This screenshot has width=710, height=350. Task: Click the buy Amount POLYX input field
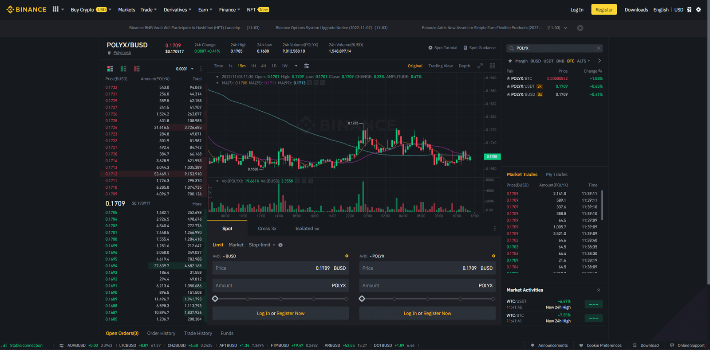[280, 285]
